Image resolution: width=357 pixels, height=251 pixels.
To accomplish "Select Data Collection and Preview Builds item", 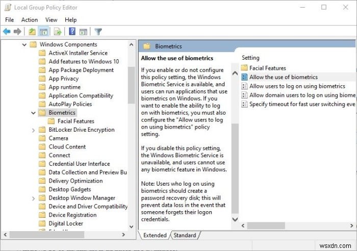I will [88, 172].
